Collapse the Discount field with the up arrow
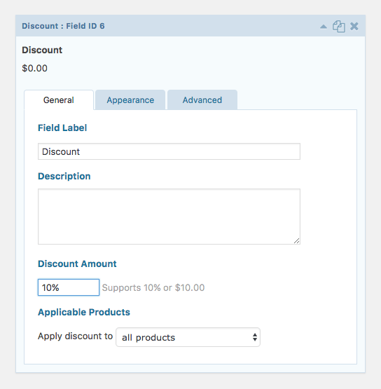This screenshot has height=389, width=381. (324, 27)
